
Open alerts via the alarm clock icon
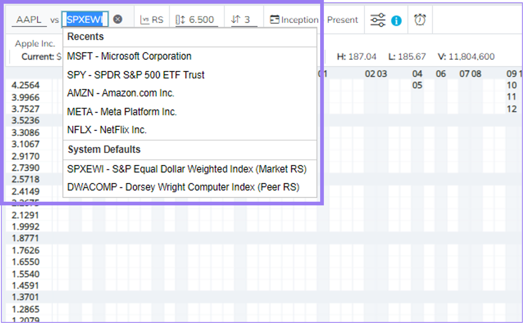[x=420, y=19]
